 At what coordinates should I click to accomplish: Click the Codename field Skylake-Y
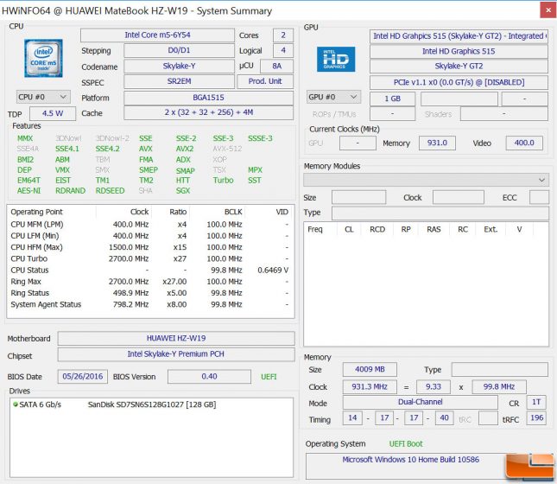click(179, 67)
